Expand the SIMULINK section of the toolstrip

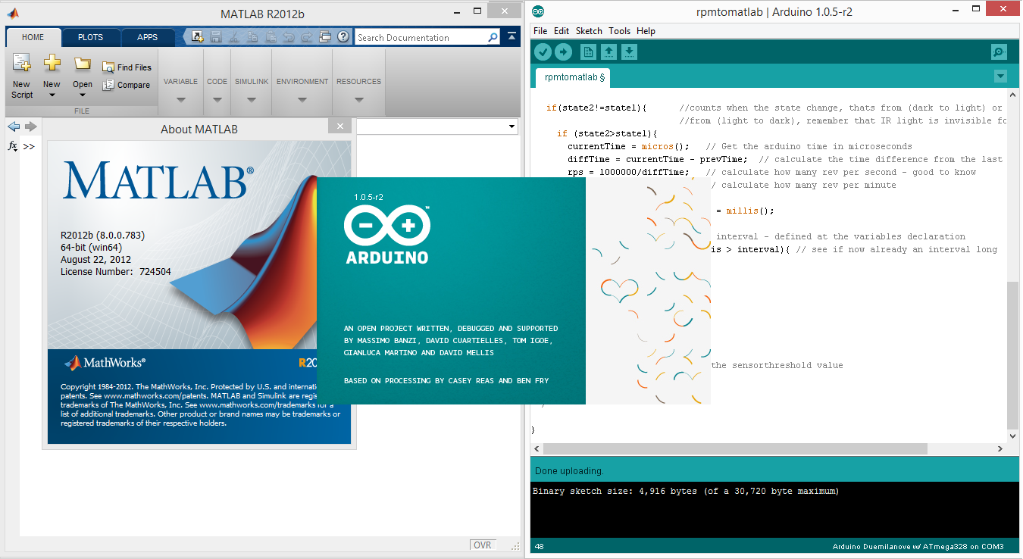(250, 100)
